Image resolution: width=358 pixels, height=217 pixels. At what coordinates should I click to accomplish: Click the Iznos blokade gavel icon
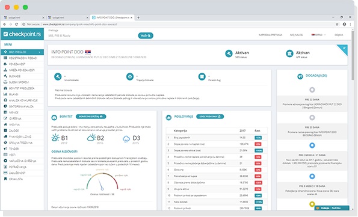pos(58,77)
